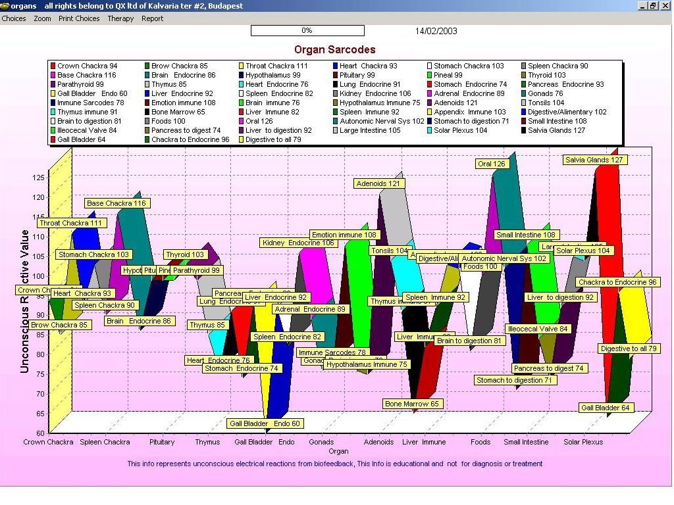The image size is (674, 505).
Task: Click the Oral 126 chart data label
Action: click(491, 164)
